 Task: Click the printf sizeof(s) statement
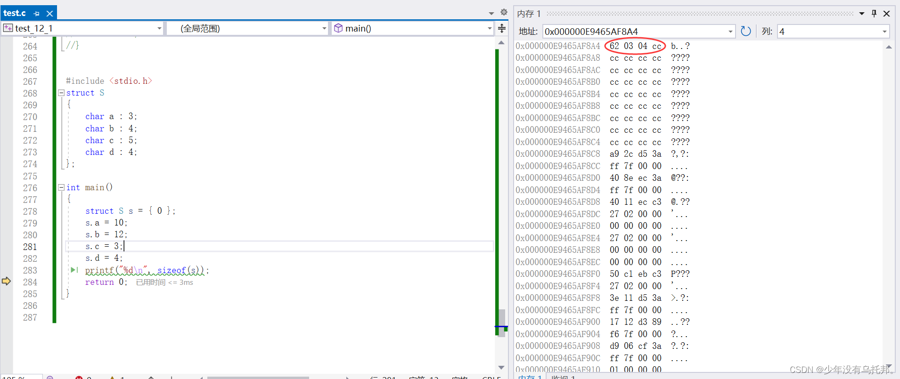tap(147, 270)
